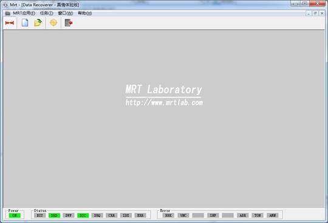Click the Mrt icon in the title bar
Image resolution: width=328 pixels, height=223 pixels.
[x=5, y=5]
